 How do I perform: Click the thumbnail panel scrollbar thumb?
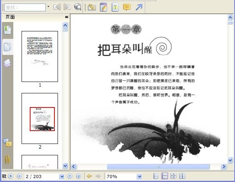tap(65, 30)
